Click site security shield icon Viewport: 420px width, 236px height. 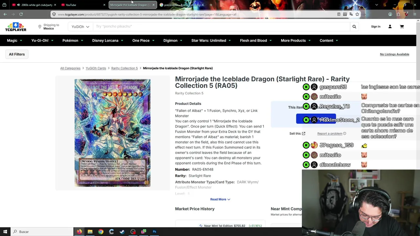pos(54,14)
